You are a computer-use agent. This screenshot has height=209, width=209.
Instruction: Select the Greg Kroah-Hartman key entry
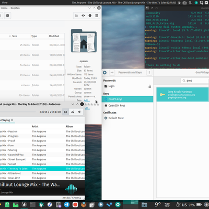point(182,95)
